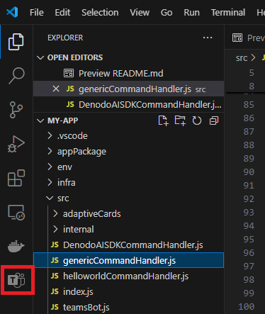Open the Source Control view
265x314 pixels.
pyautogui.click(x=16, y=110)
